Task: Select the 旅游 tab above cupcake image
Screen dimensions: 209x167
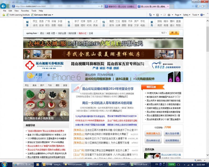Action: pyautogui.click(x=65, y=85)
